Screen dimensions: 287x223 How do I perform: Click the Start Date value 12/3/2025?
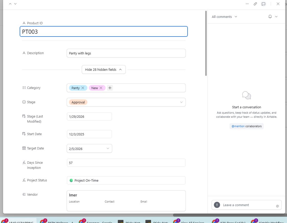[89, 134]
